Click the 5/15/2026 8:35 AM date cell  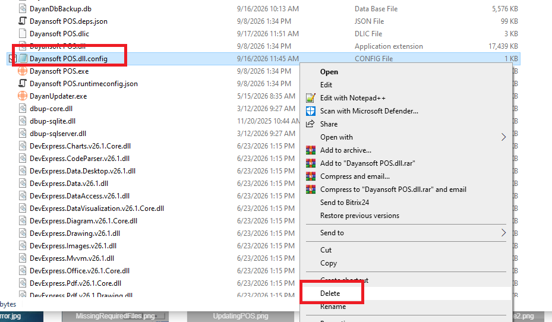point(266,96)
